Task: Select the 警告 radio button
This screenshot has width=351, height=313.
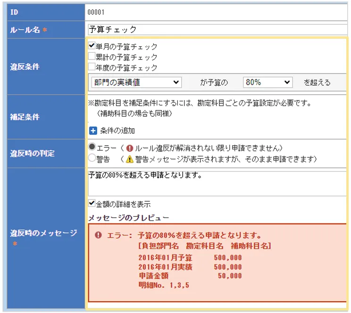Action: coord(92,158)
